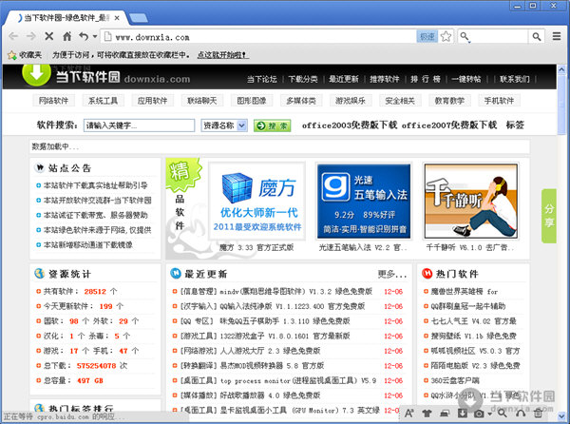
Task: Expand the 资源名称 dropdown
Action: [224, 125]
